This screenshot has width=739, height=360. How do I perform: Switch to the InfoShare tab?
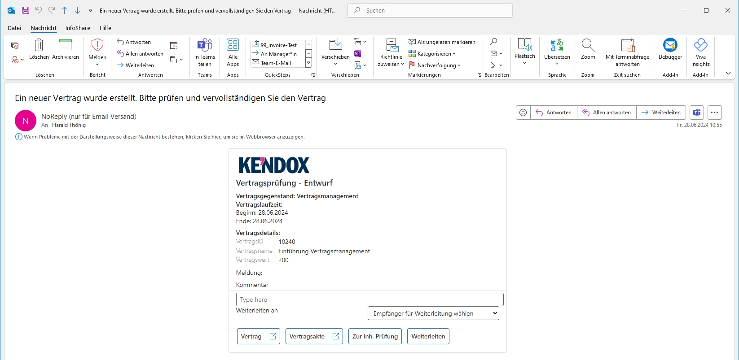78,28
